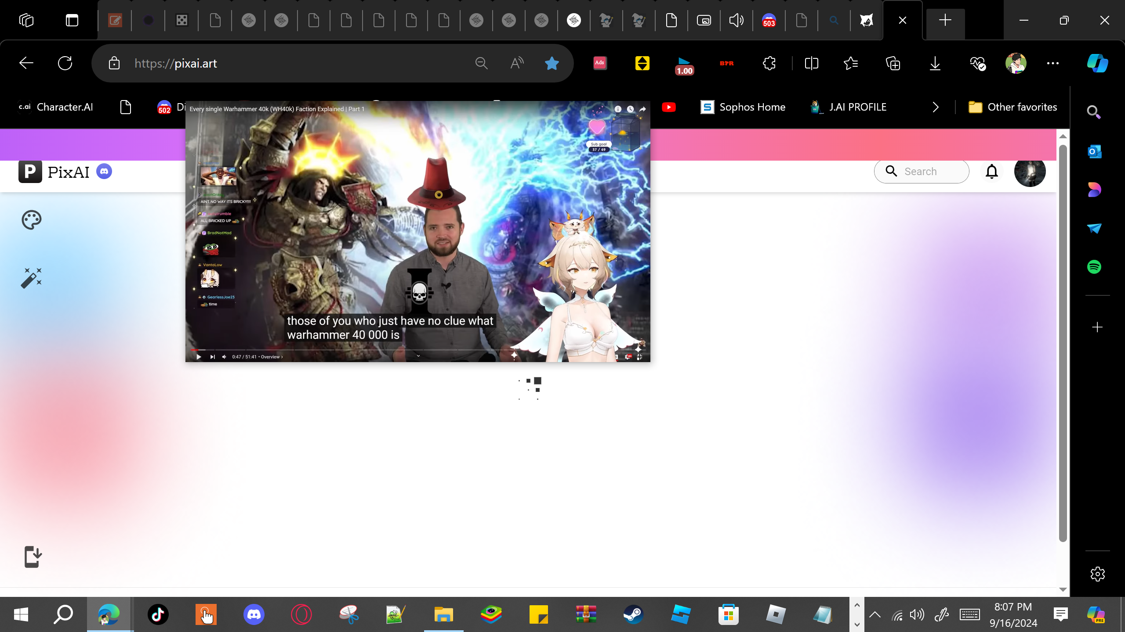The image size is (1125, 632).
Task: Open File Explorer from the taskbar
Action: click(x=443, y=614)
